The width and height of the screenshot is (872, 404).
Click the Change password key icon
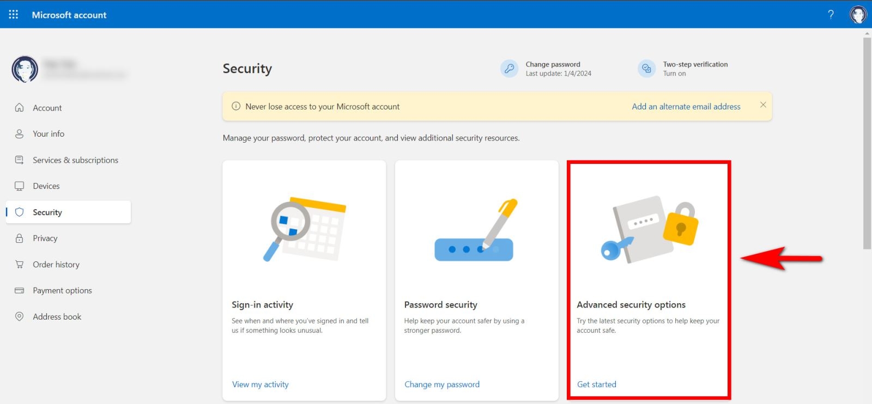(510, 69)
